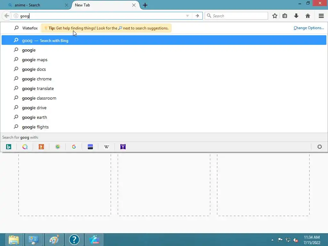The image size is (328, 246).
Task: Choose the google classroom suggestion
Action: pos(164,98)
